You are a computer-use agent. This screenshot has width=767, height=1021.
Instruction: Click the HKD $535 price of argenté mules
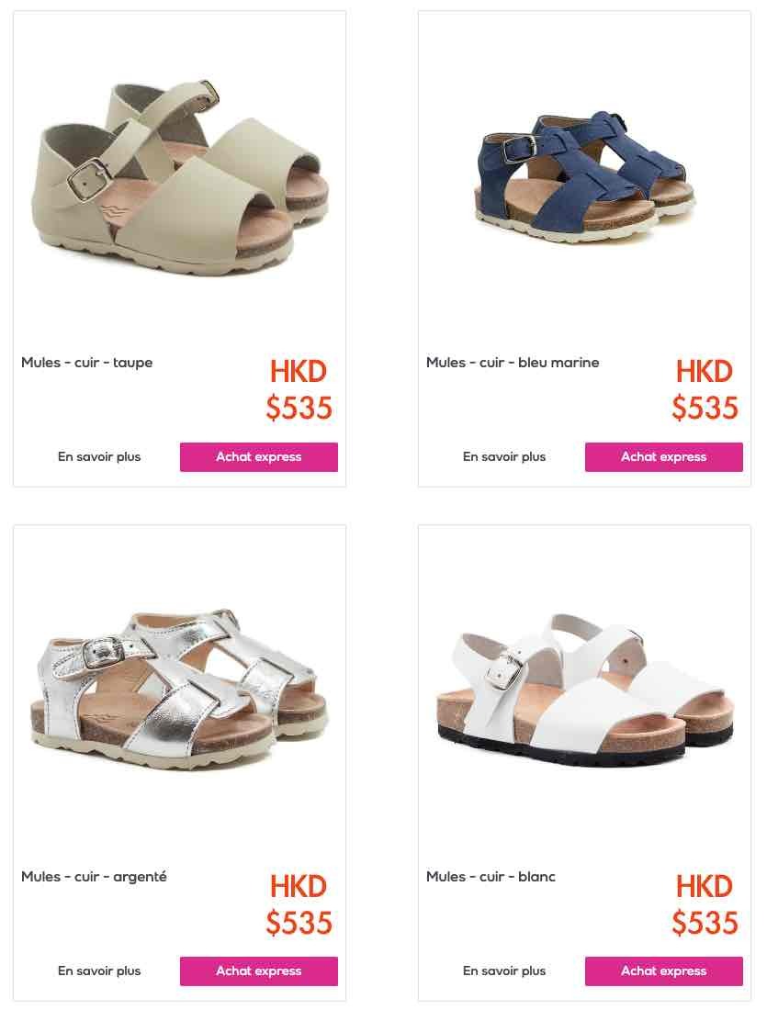[299, 903]
